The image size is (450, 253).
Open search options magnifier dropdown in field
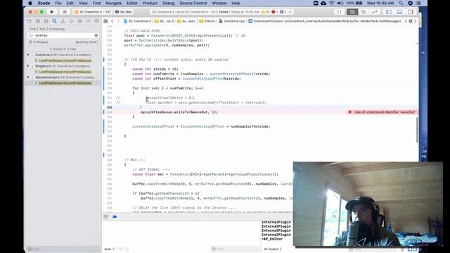tap(31, 35)
